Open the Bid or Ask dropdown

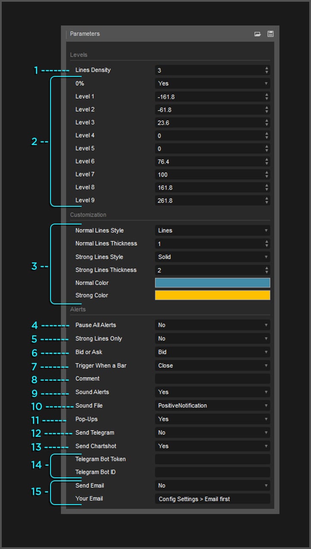(x=213, y=352)
